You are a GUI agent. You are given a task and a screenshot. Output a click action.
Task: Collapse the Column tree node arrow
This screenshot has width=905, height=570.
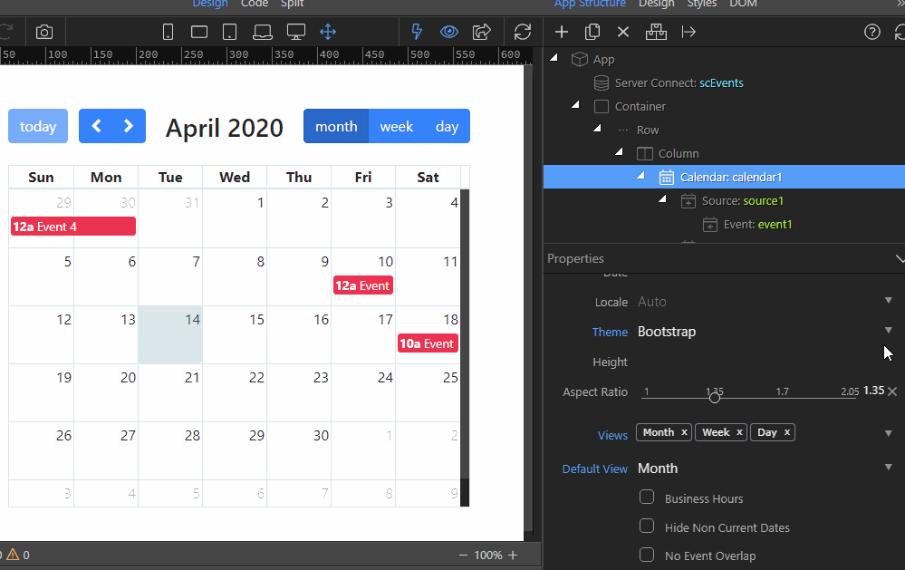620,152
